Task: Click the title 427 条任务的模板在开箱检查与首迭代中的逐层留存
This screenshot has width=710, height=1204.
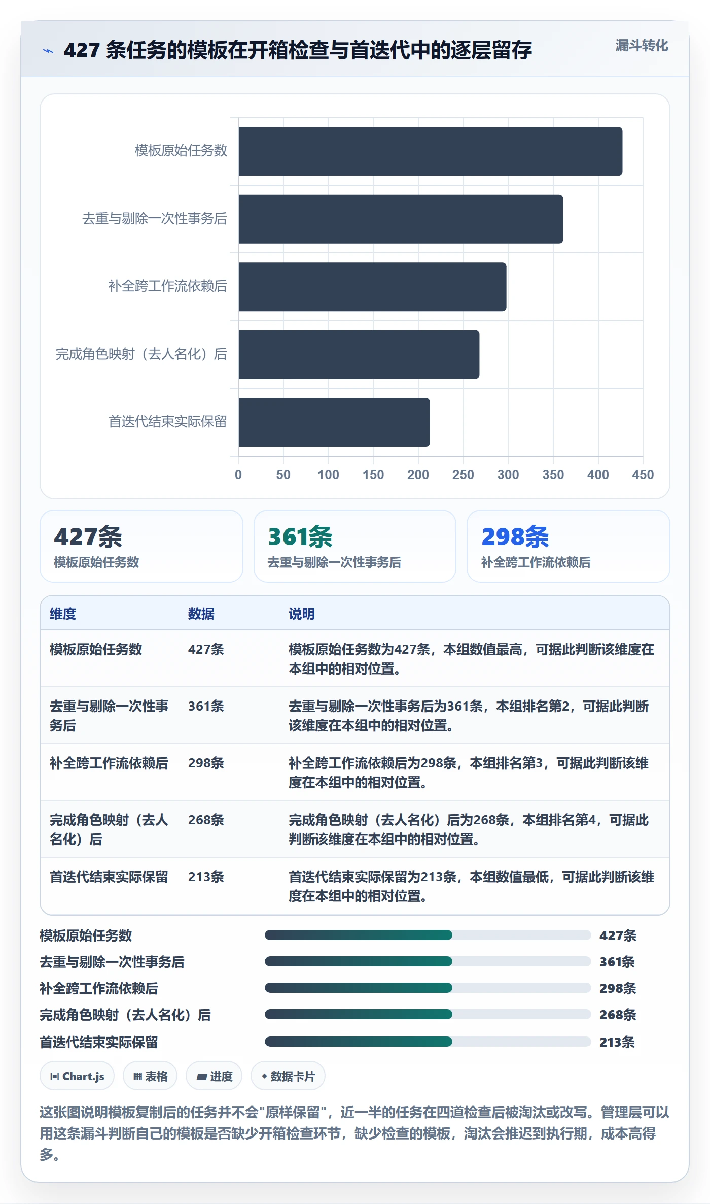Action: click(298, 50)
